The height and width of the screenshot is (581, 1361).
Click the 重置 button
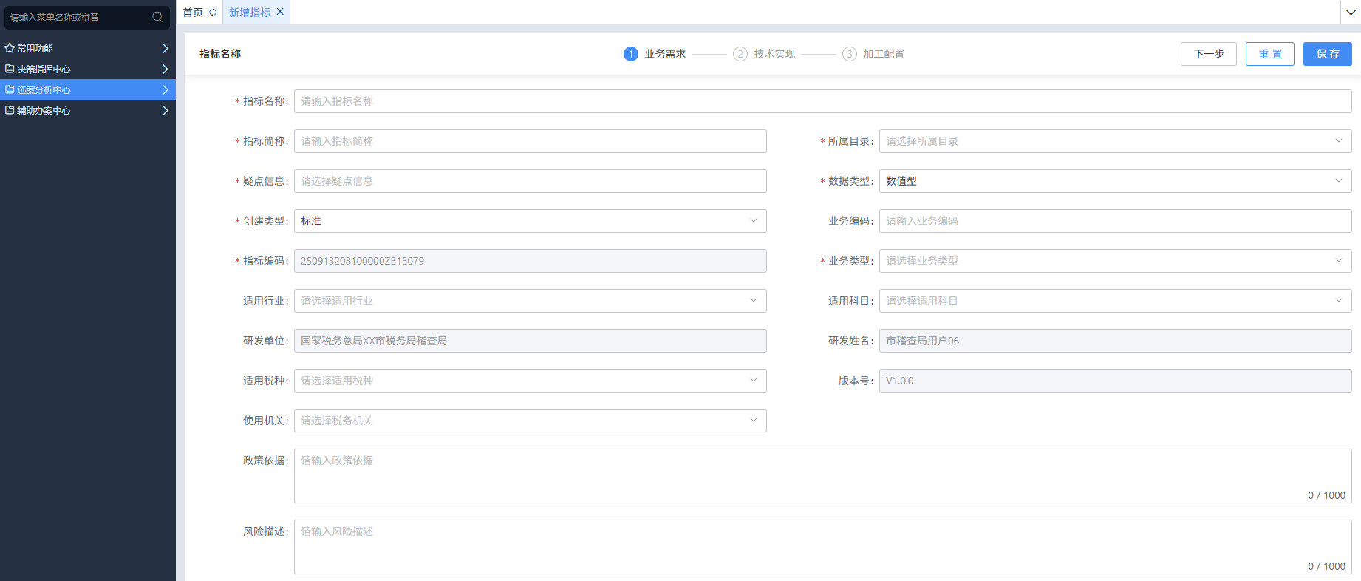point(1269,54)
